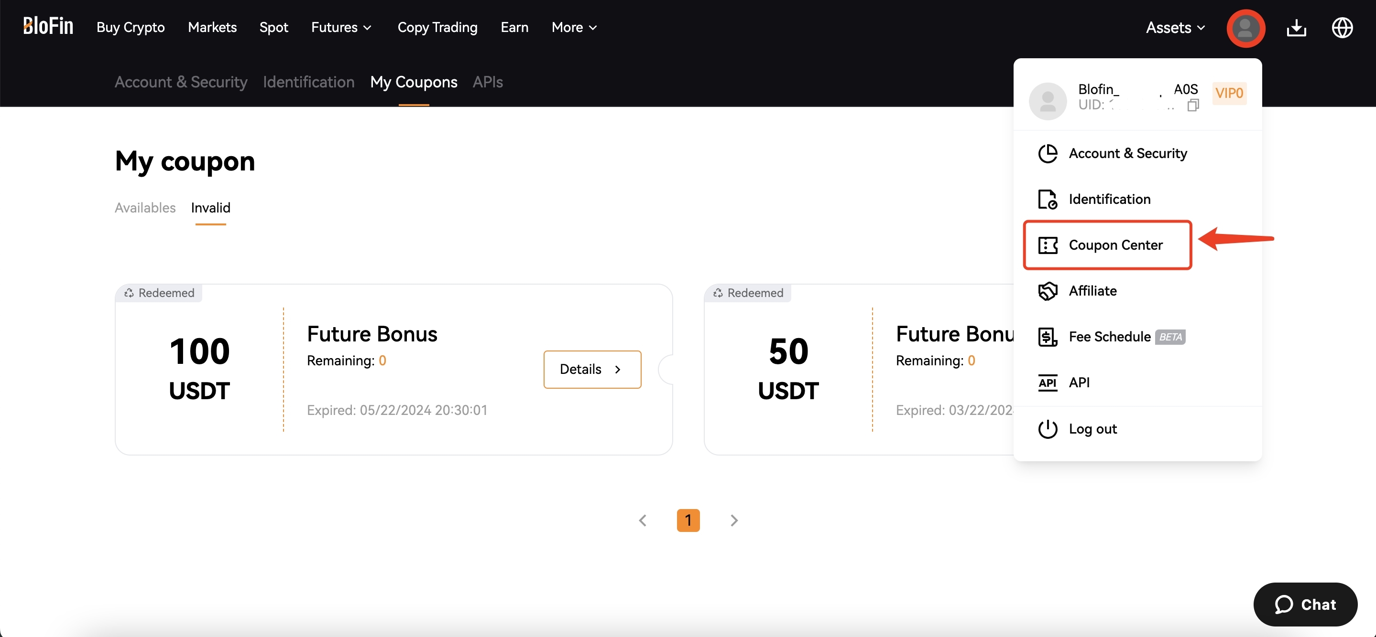Switch to Account & Security tab
This screenshot has height=637, width=1376.
point(181,82)
